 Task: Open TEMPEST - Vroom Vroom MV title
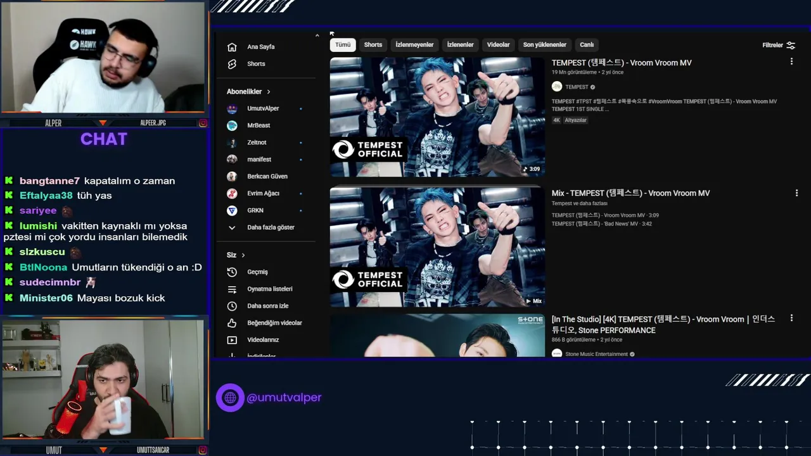pyautogui.click(x=622, y=63)
